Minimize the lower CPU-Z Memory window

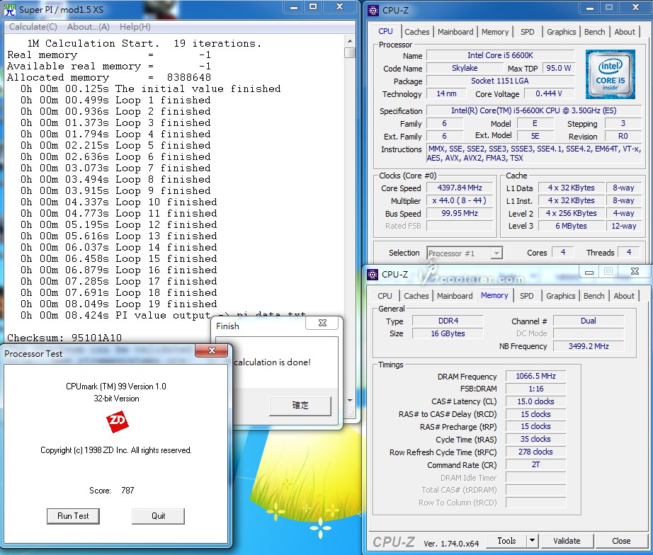pos(589,272)
